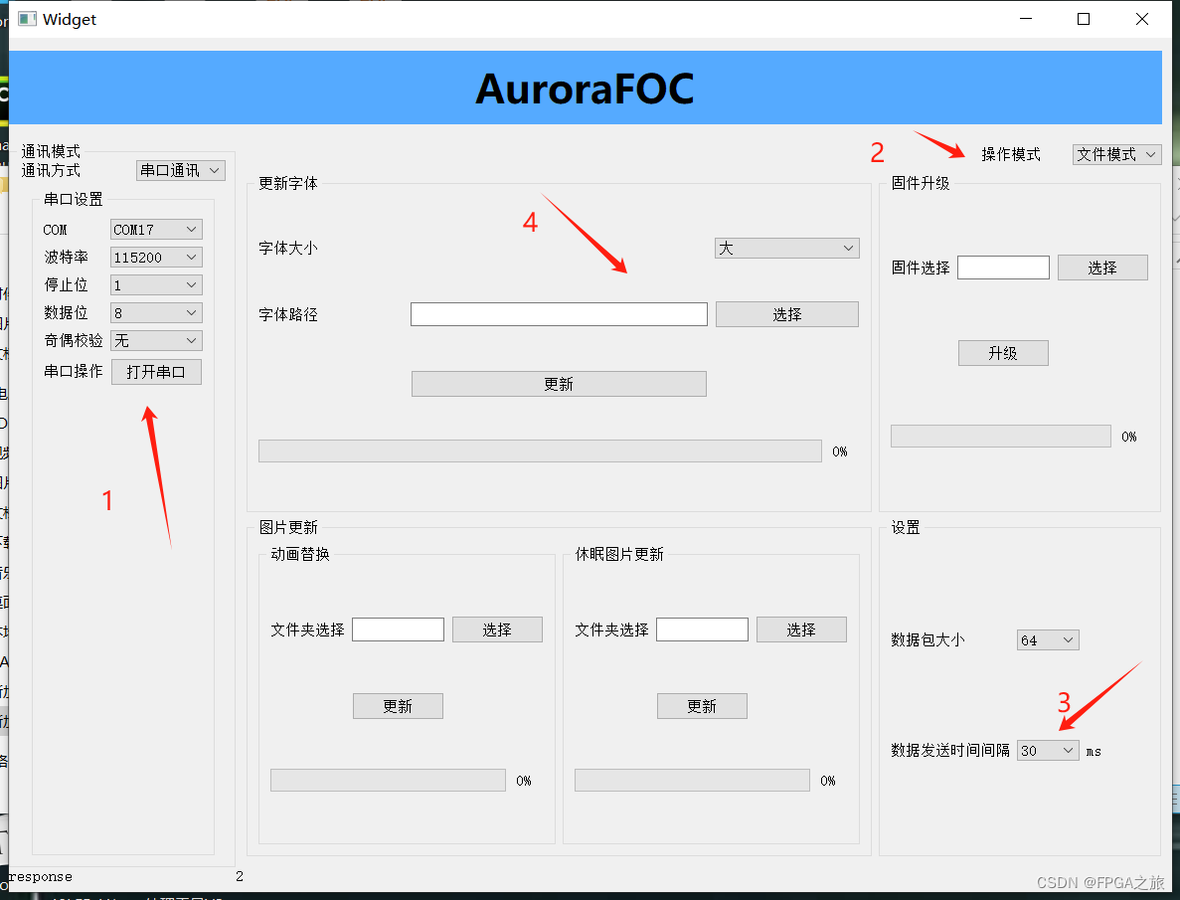The height and width of the screenshot is (900, 1180).
Task: Click 文件夹选择 input field under 动画替换
Action: pos(398,630)
